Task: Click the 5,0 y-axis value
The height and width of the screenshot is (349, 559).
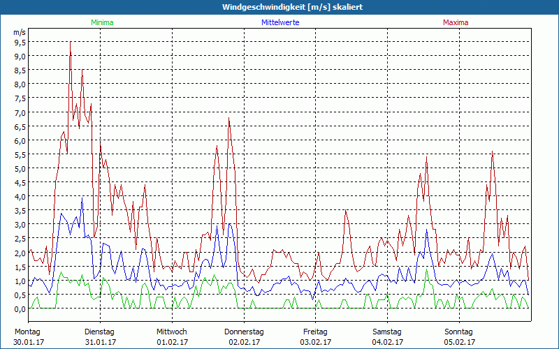Action: (x=20, y=168)
